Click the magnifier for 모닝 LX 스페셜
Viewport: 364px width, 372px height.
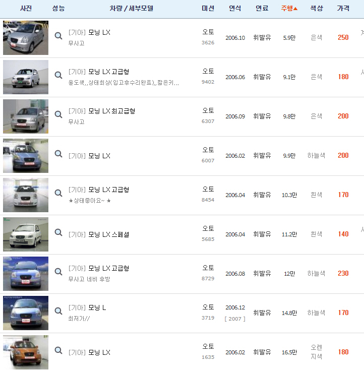(58, 232)
